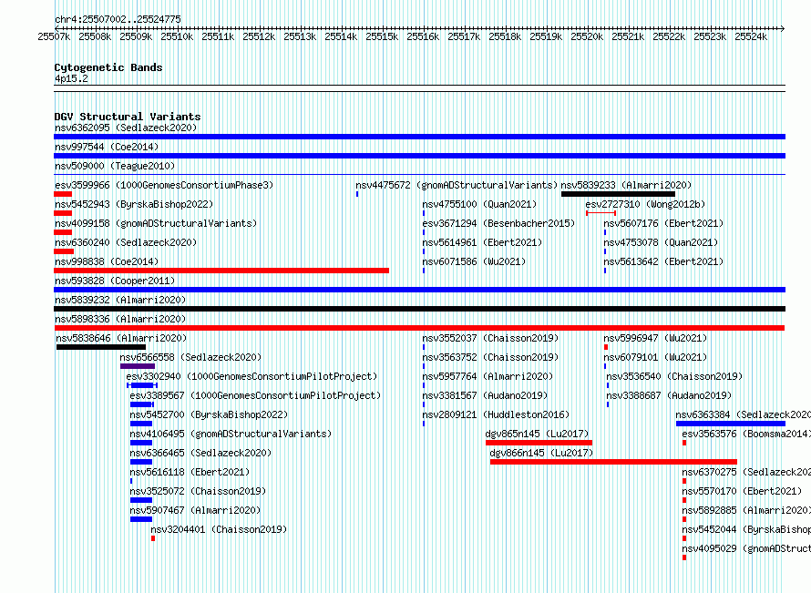811x593 pixels.
Task: Select the nsv997544 (Coe2014) variant label
Action: coord(107,147)
